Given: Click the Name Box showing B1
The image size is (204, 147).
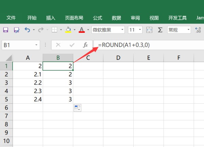Looking at the screenshot, I should [x=21, y=45].
